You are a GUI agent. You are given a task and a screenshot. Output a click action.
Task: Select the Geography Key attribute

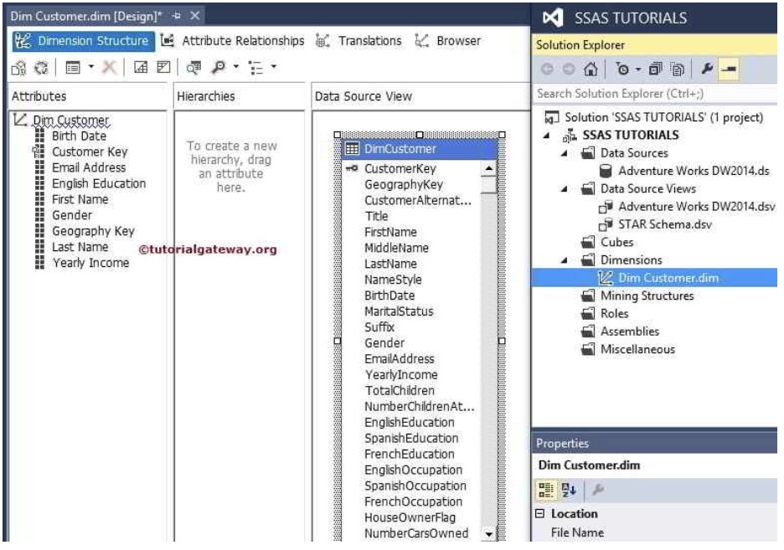click(x=93, y=231)
